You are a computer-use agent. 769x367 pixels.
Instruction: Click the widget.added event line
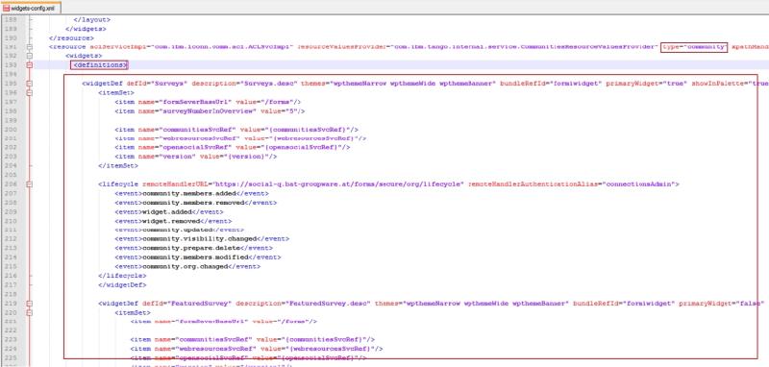point(169,211)
